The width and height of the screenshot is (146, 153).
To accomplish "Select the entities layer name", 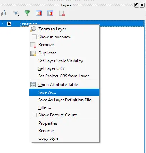I will coord(29,24).
